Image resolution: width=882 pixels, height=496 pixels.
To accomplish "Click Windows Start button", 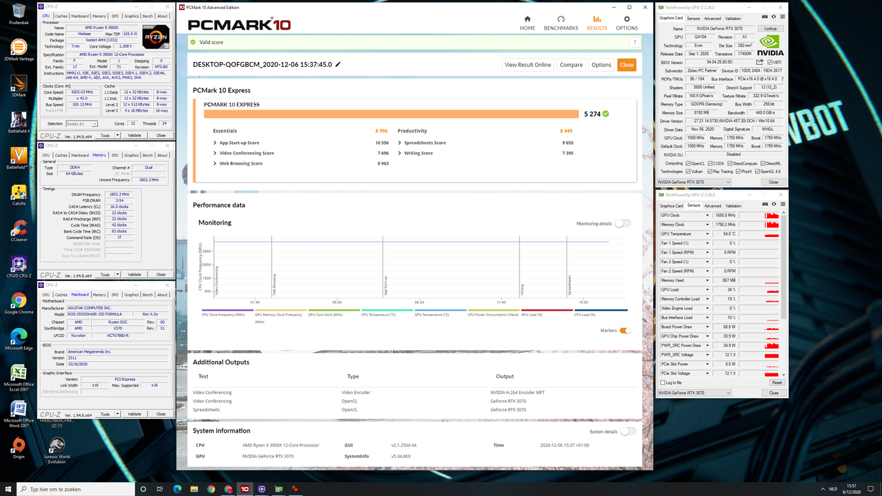I will [9, 489].
